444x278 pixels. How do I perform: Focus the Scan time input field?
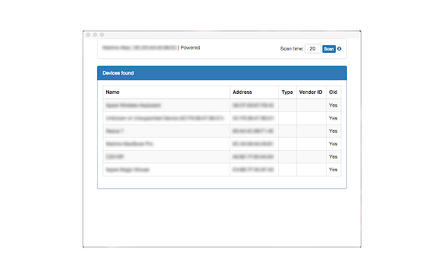(313, 49)
